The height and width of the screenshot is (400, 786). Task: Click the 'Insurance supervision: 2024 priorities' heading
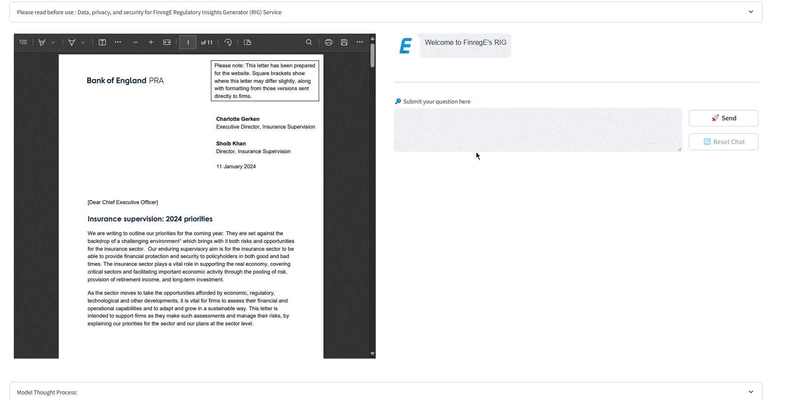[150, 219]
